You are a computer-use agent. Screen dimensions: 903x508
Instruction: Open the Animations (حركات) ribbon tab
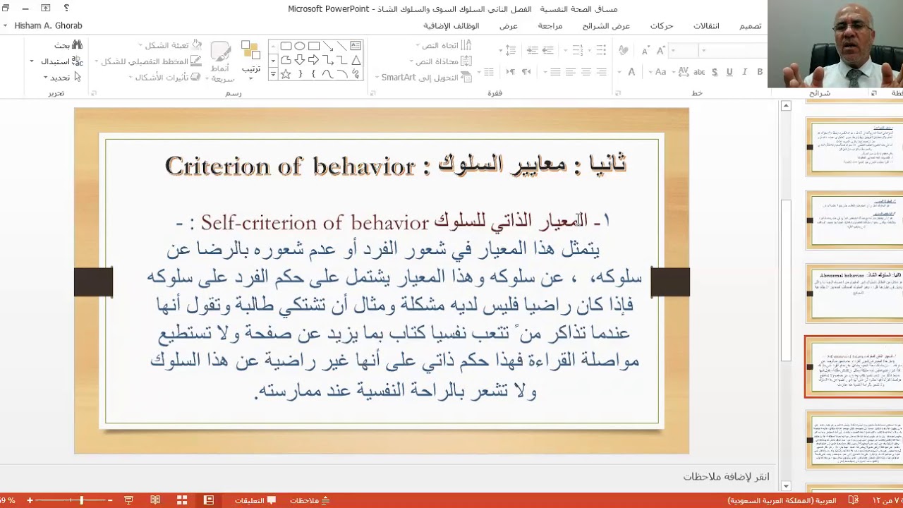coord(662,26)
